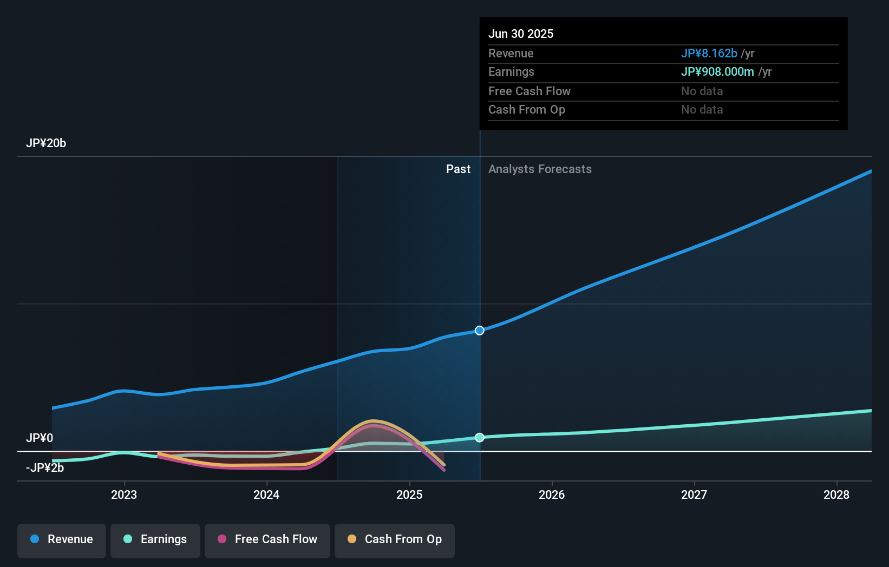Viewport: 889px width, 567px height.
Task: Toggle the Earnings series visibility
Action: coord(155,540)
